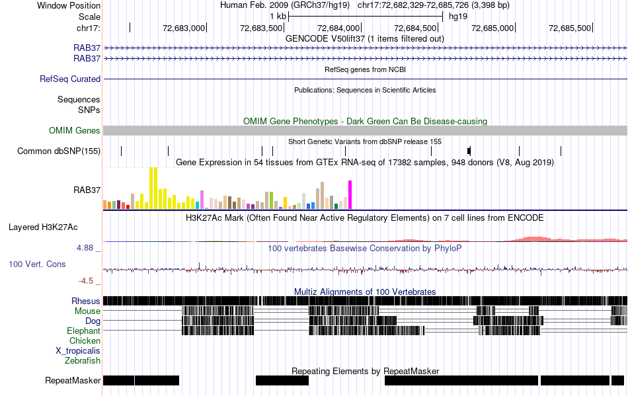
Task: Click the chr17: ruler label
Action: click(x=88, y=28)
